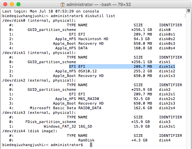
Task: Click the split pane icon at top right
Action: 189,11
